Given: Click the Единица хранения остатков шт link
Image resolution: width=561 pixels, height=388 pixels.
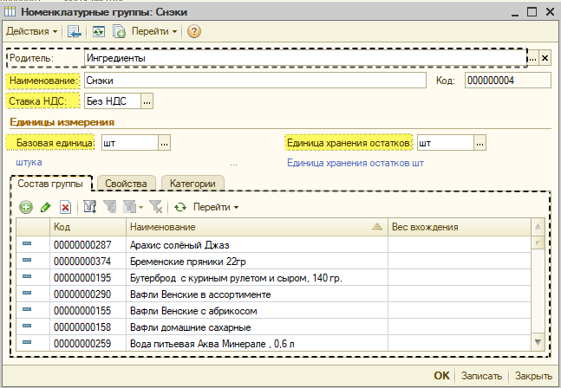Looking at the screenshot, I should coord(356,164).
